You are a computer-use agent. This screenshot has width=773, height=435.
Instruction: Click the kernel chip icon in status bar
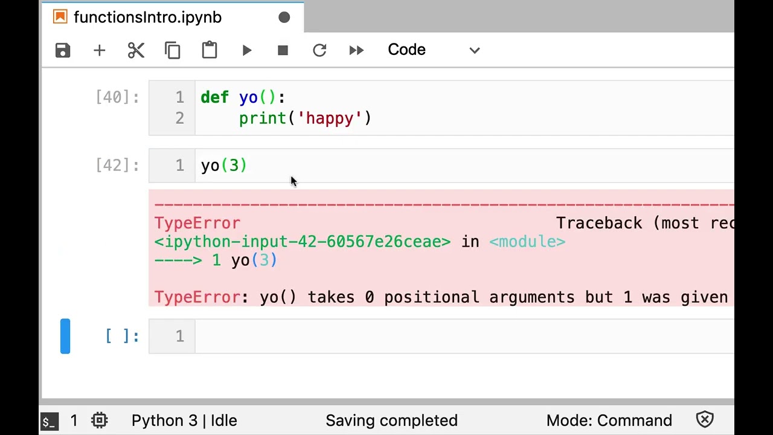(100, 420)
